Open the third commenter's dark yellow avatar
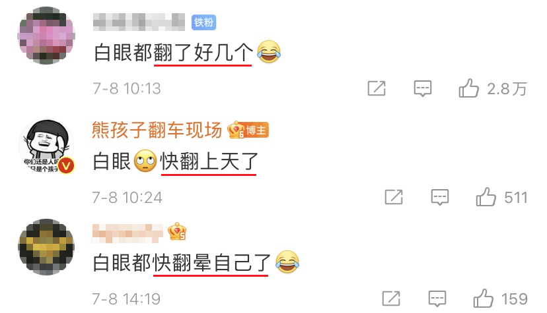Screen dimensions: 547x313 click(x=46, y=247)
